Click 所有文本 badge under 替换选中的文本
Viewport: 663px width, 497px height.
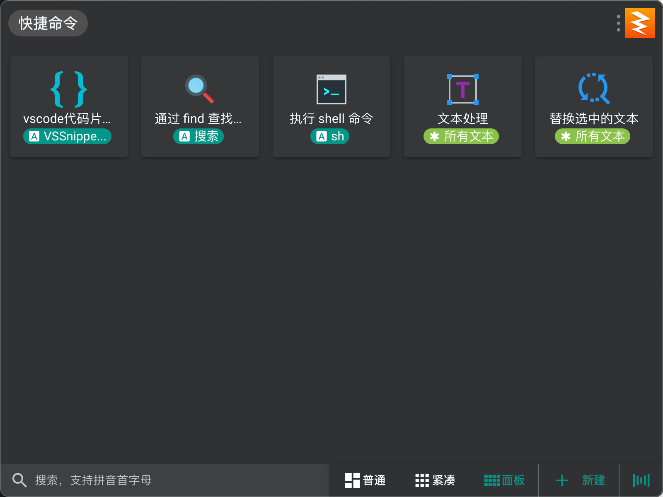(x=593, y=136)
